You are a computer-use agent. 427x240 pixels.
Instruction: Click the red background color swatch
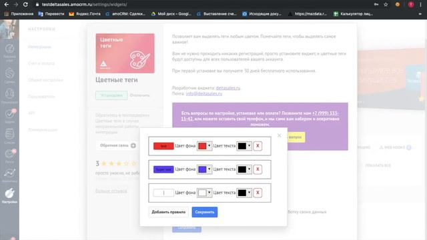pos(202,146)
